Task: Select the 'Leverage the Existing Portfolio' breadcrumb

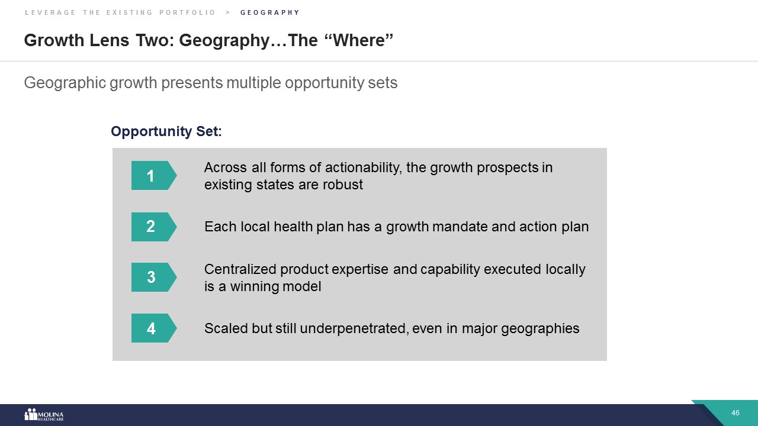Action: click(120, 12)
